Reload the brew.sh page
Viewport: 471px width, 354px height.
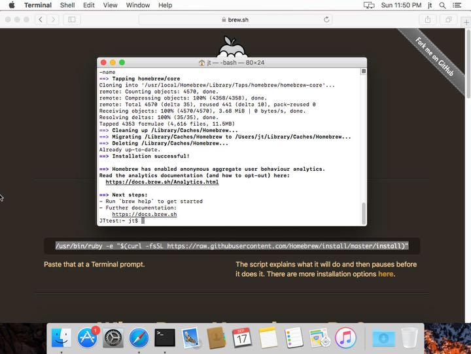(326, 20)
